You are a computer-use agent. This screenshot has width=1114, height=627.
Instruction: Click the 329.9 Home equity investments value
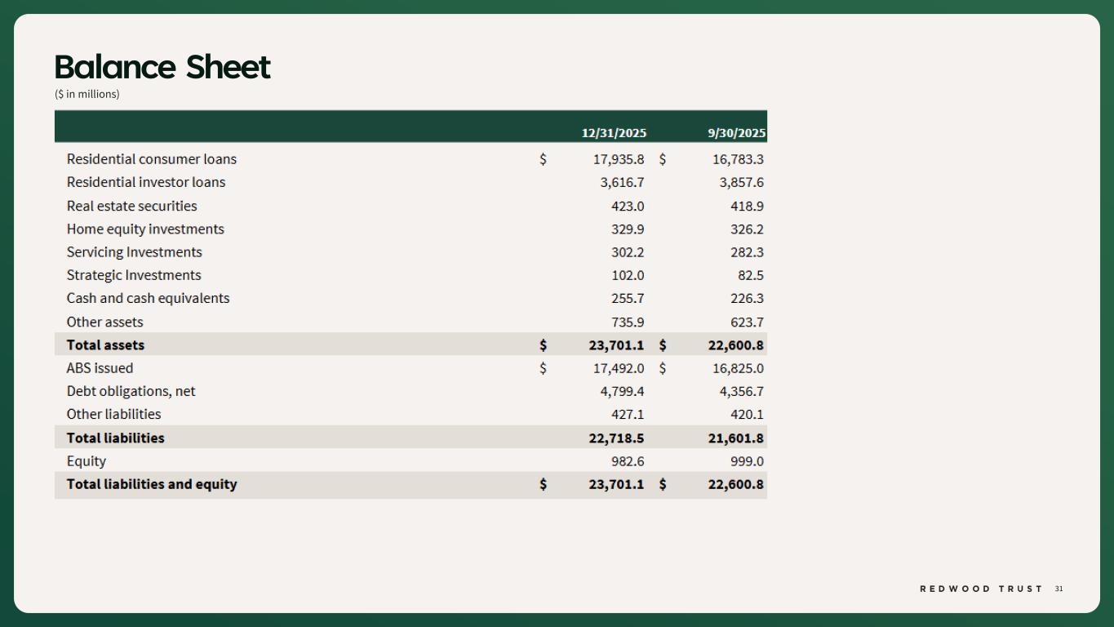(627, 229)
